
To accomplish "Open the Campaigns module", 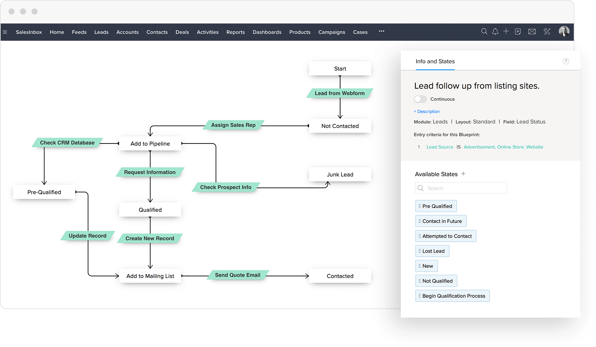I will point(332,32).
